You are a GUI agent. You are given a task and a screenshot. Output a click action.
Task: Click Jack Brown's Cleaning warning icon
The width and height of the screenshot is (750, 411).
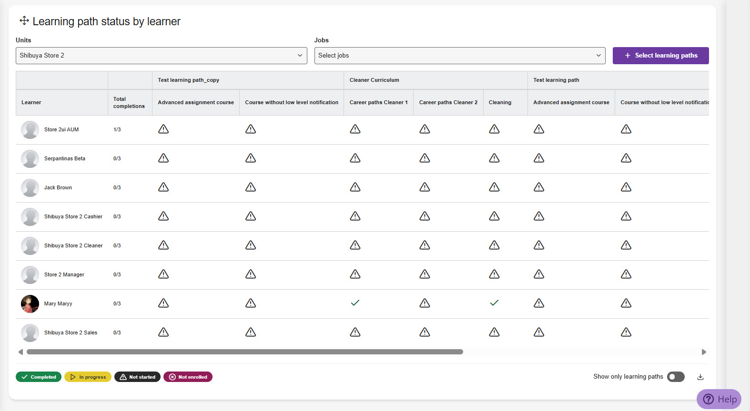pos(494,187)
